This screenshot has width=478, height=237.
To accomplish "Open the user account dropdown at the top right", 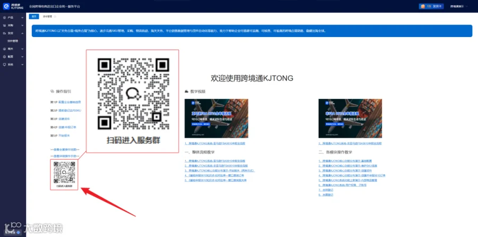I will click(x=459, y=6).
